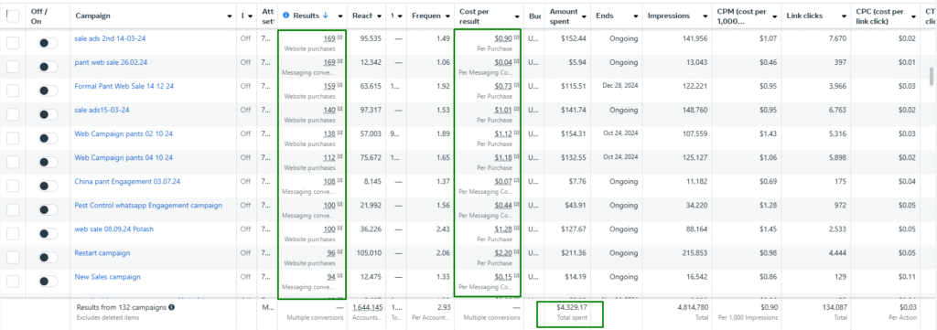
Task: Open the New Sales campaign link
Action: coord(108,277)
